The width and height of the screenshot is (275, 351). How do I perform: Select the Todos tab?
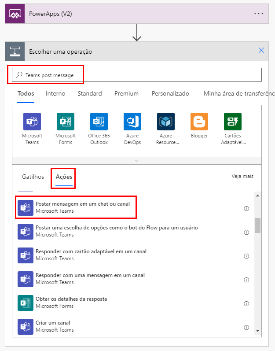[x=26, y=93]
